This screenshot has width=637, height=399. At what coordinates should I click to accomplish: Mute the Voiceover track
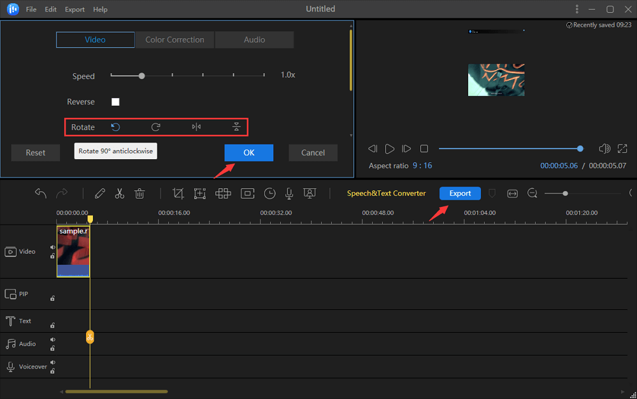pyautogui.click(x=53, y=363)
